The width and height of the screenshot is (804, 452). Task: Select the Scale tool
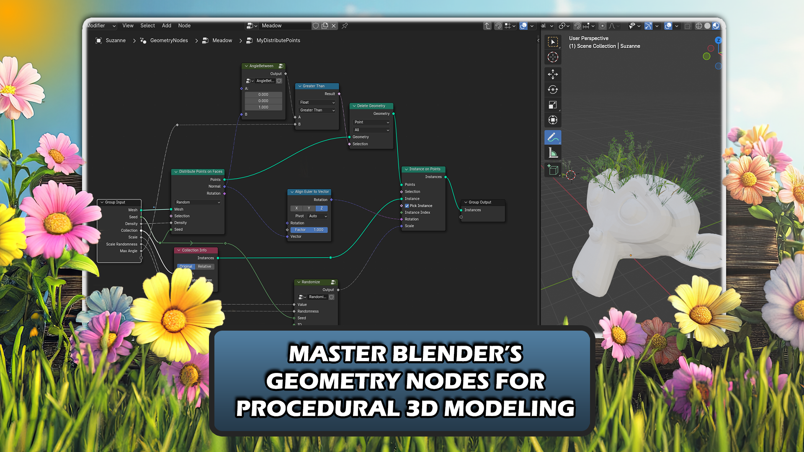553,105
